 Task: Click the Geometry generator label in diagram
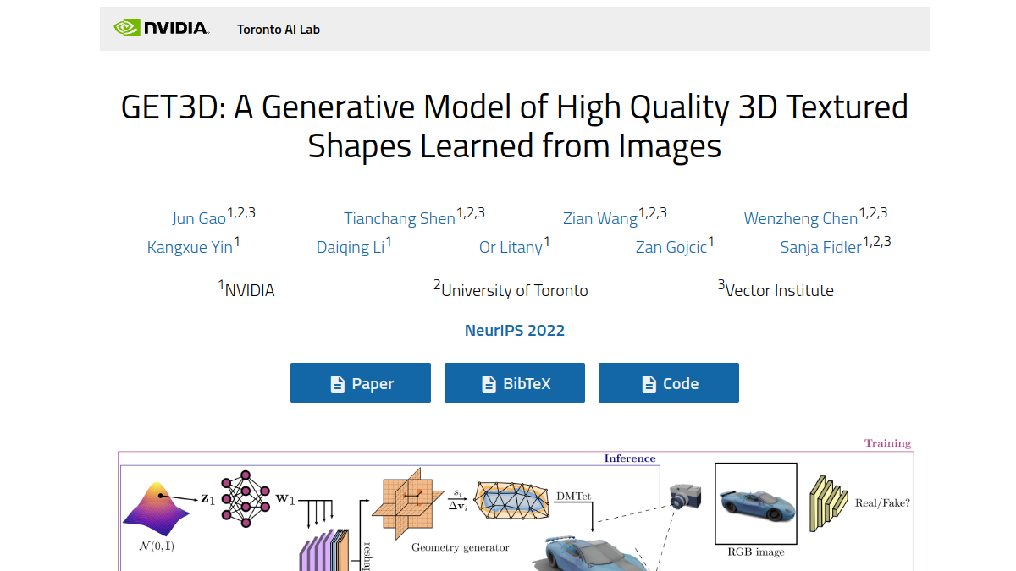[x=461, y=547]
